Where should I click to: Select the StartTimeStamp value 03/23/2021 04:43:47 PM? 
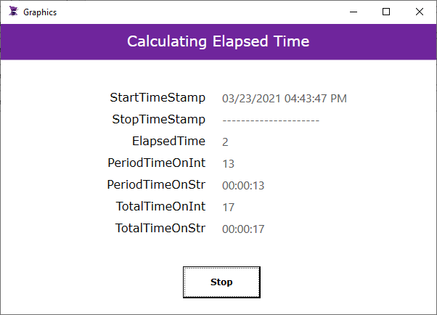[285, 99]
